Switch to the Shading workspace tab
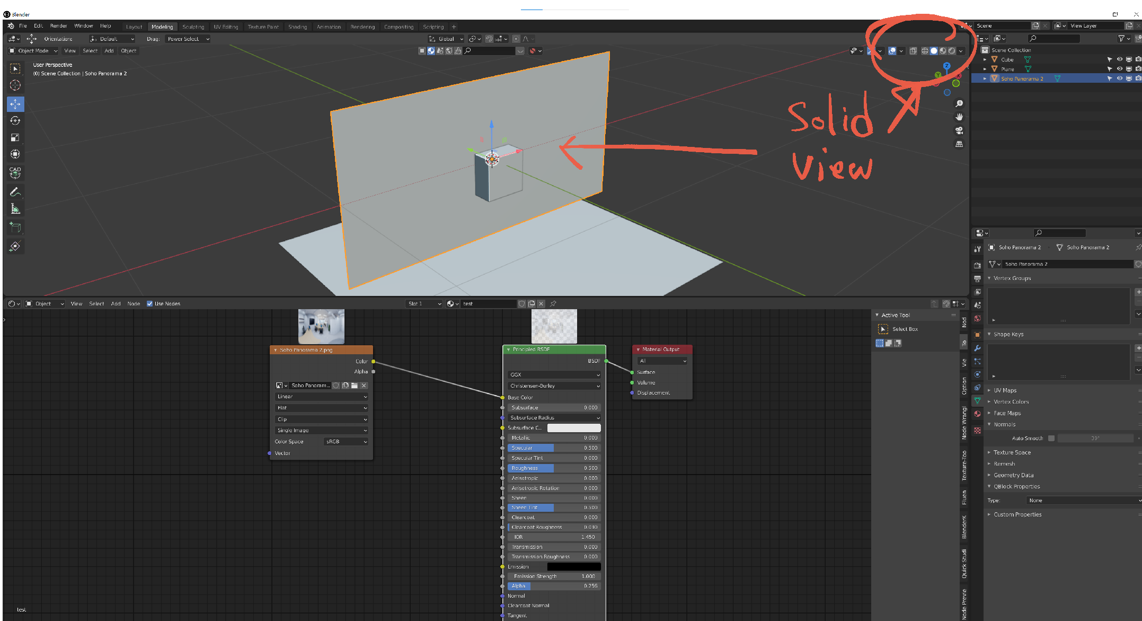1142x621 pixels. (297, 27)
